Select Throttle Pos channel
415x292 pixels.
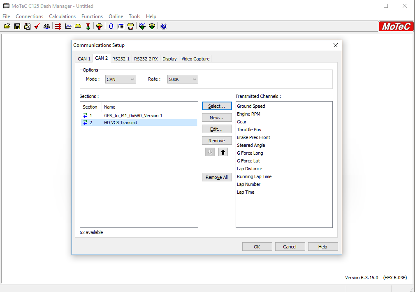249,130
